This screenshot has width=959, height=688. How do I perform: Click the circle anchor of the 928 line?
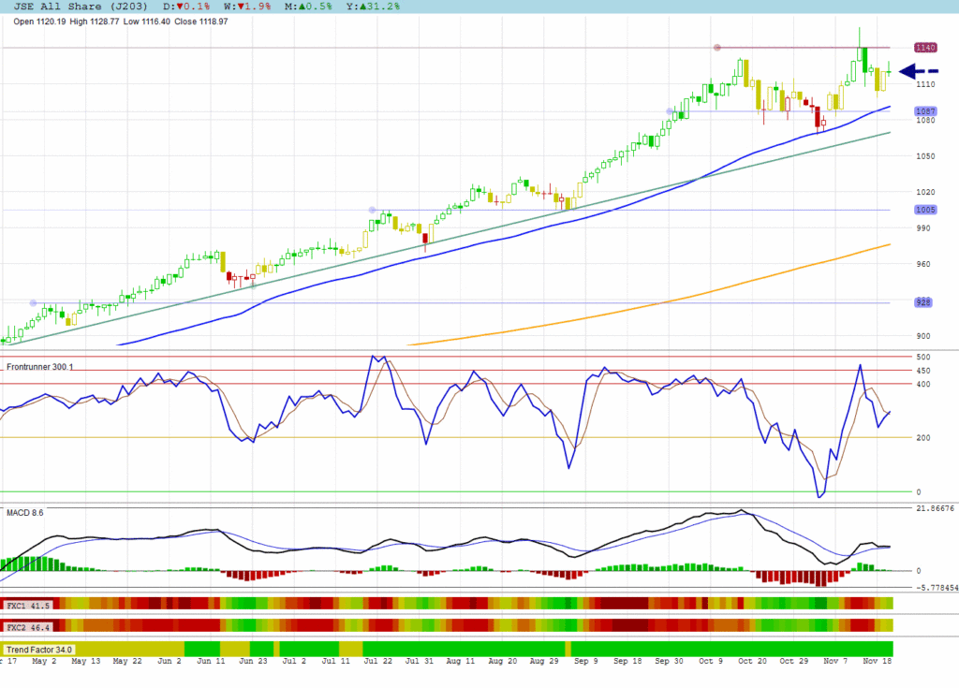[x=34, y=302]
